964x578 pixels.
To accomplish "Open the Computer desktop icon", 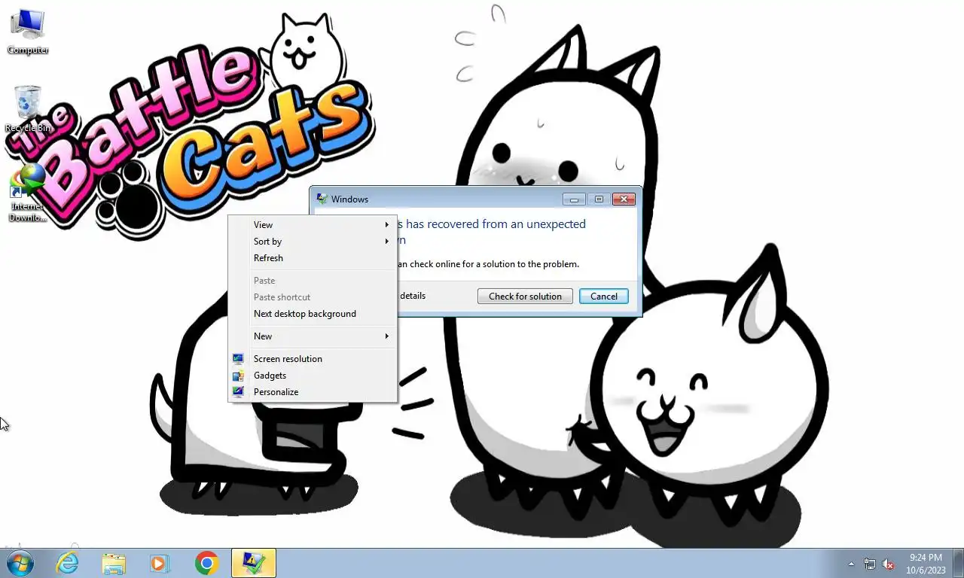I will coord(28,32).
